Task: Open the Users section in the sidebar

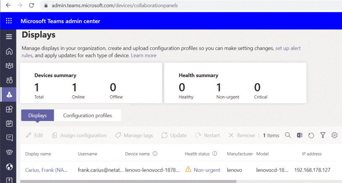Action: pyautogui.click(x=9, y=80)
